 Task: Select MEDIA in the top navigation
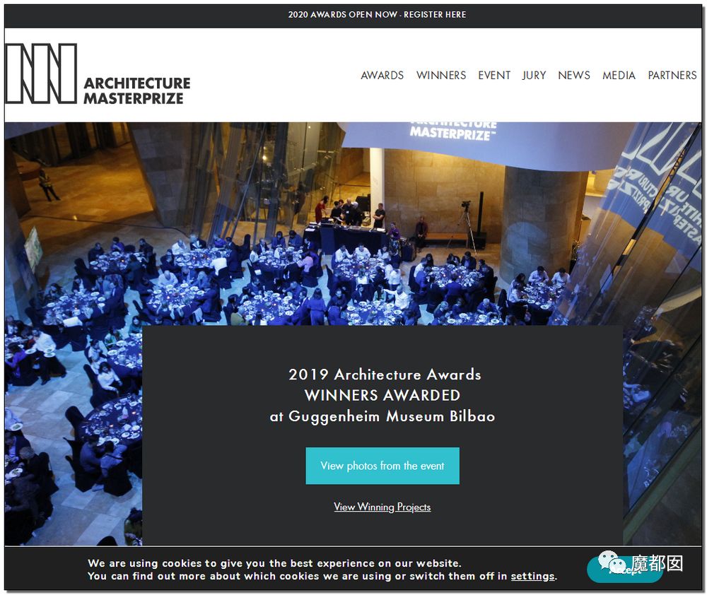pos(619,76)
